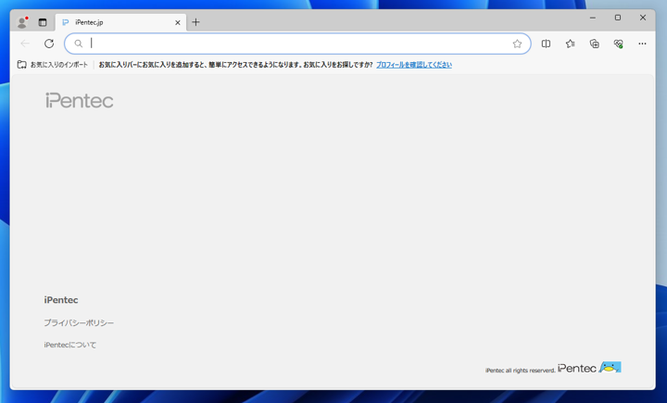Open the プライバシーポリシー link
The height and width of the screenshot is (403, 667).
[x=79, y=323]
